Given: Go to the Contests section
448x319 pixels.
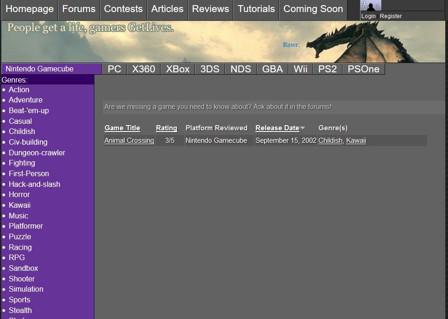Looking at the screenshot, I should coord(123,9).
